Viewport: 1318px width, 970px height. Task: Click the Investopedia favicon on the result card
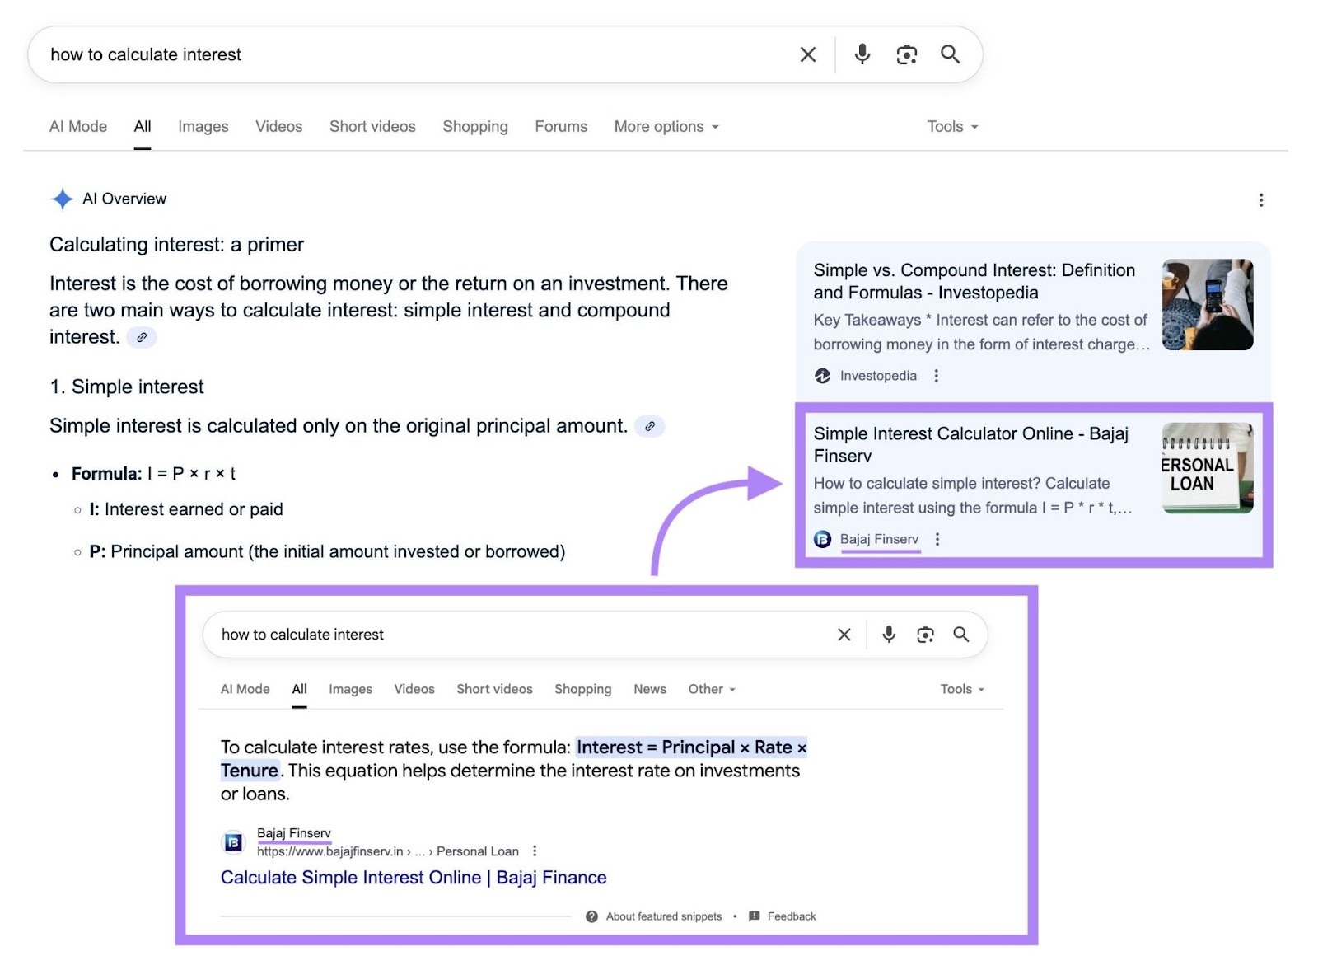pos(822,376)
